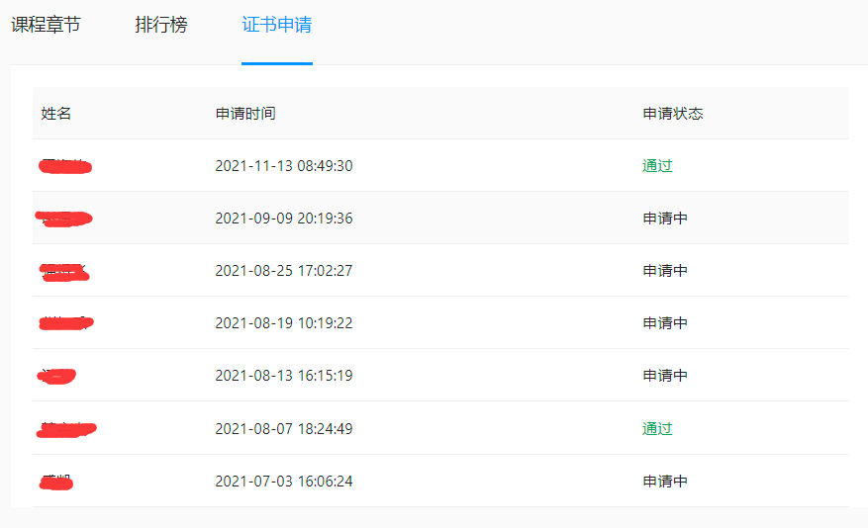This screenshot has width=868, height=528.
Task: Click 申请中 status in the 2021-08-19 row
Action: click(665, 323)
